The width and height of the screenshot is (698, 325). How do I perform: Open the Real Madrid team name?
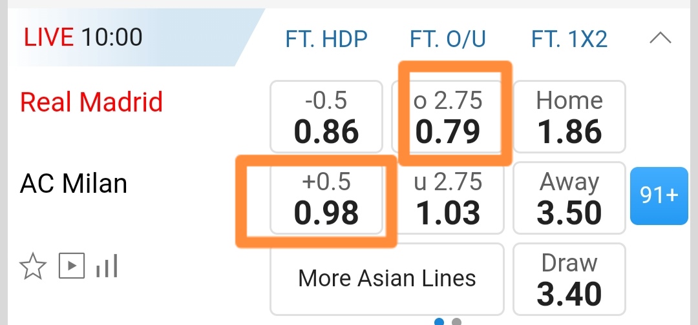91,102
